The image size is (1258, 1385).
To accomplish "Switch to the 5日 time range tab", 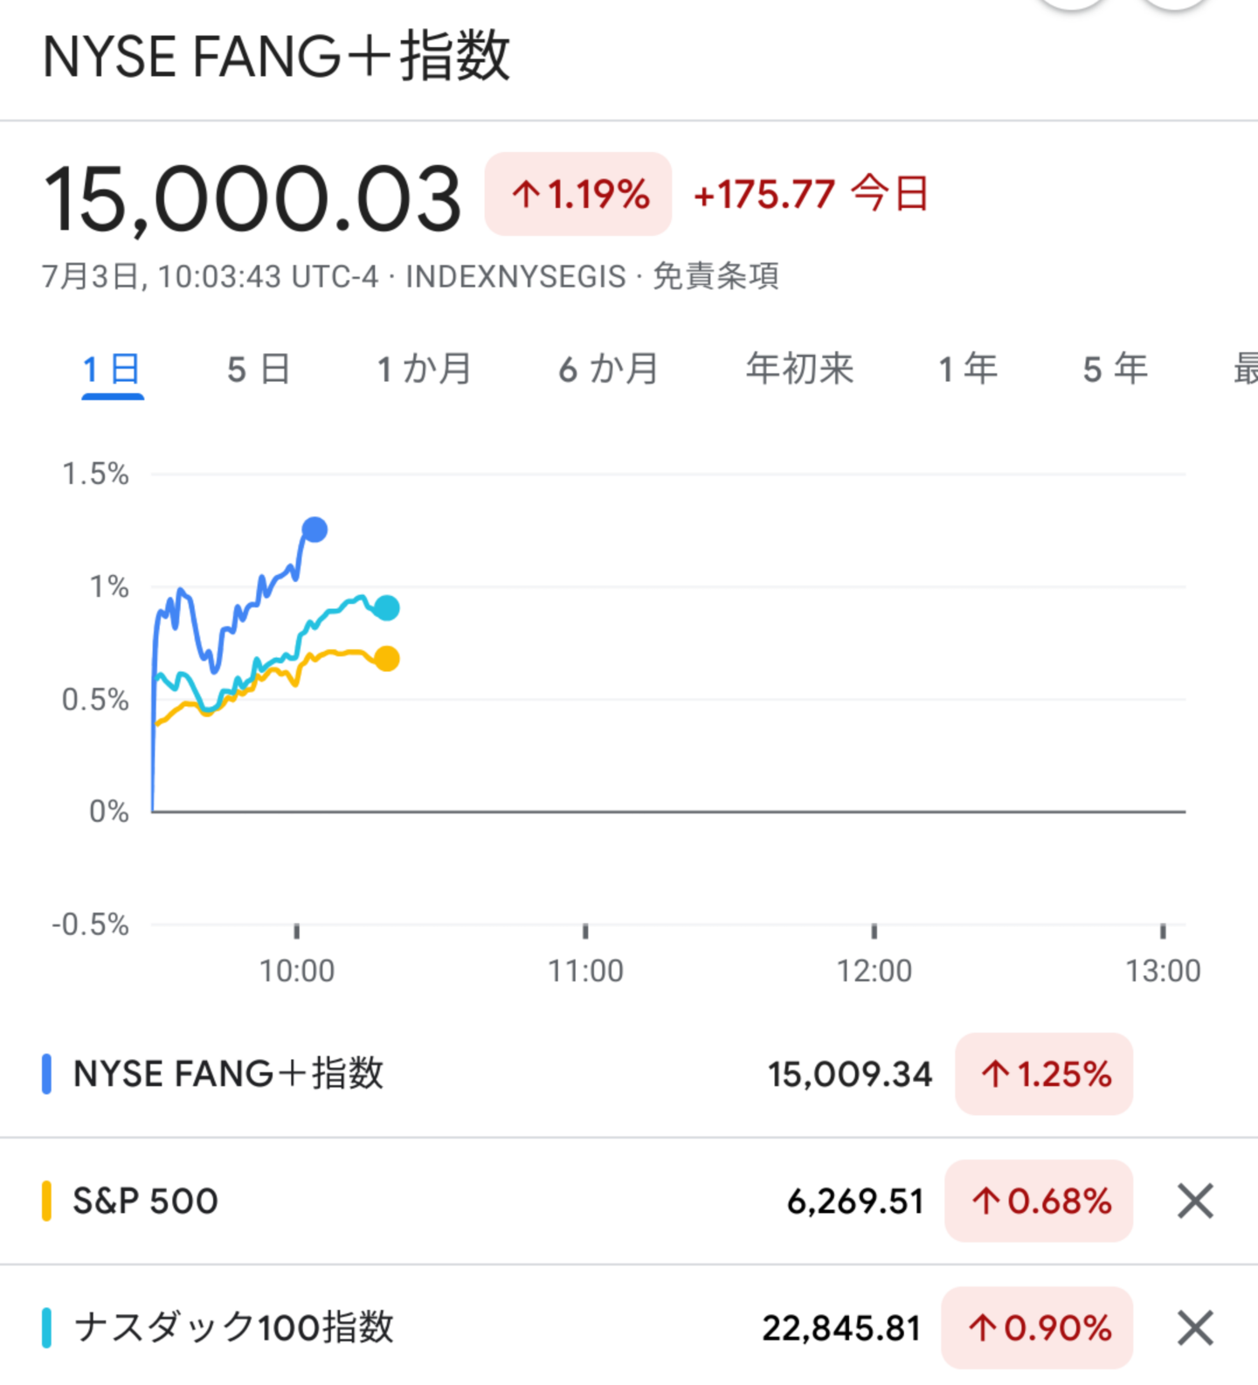I will (x=259, y=369).
